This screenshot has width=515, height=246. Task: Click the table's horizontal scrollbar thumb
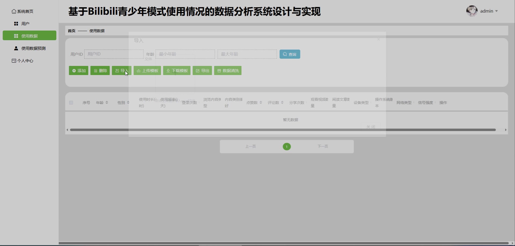[x=283, y=130]
